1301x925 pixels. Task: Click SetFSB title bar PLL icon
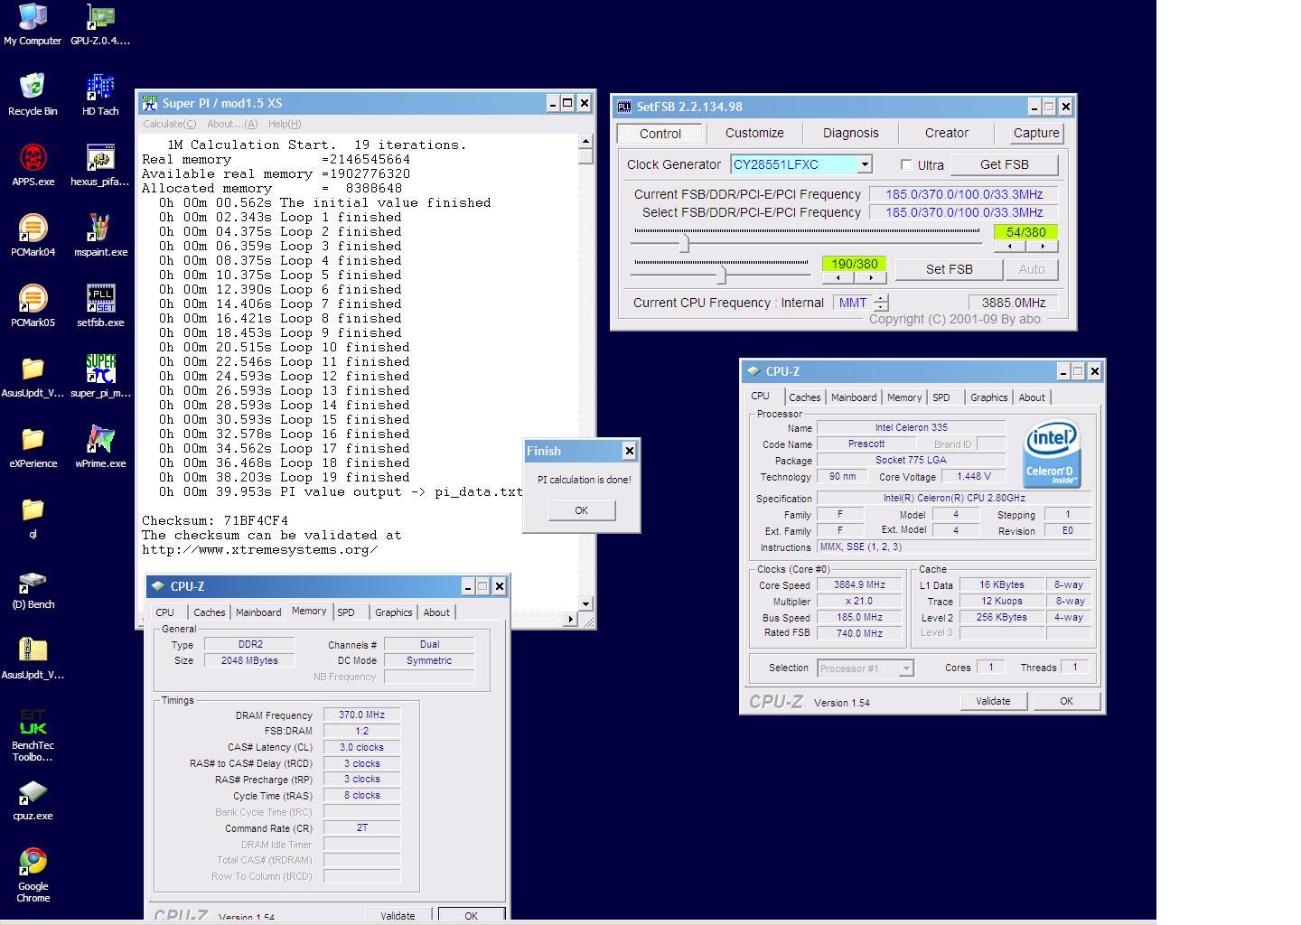pos(624,107)
